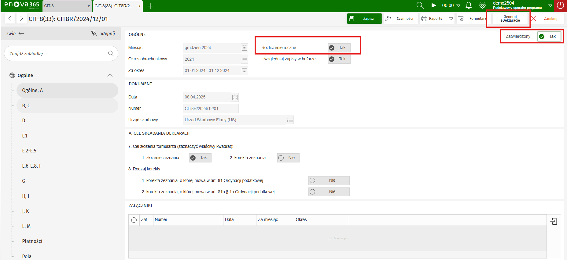This screenshot has height=260, width=567.
Task: Start the timer with play icon
Action: point(433,5)
